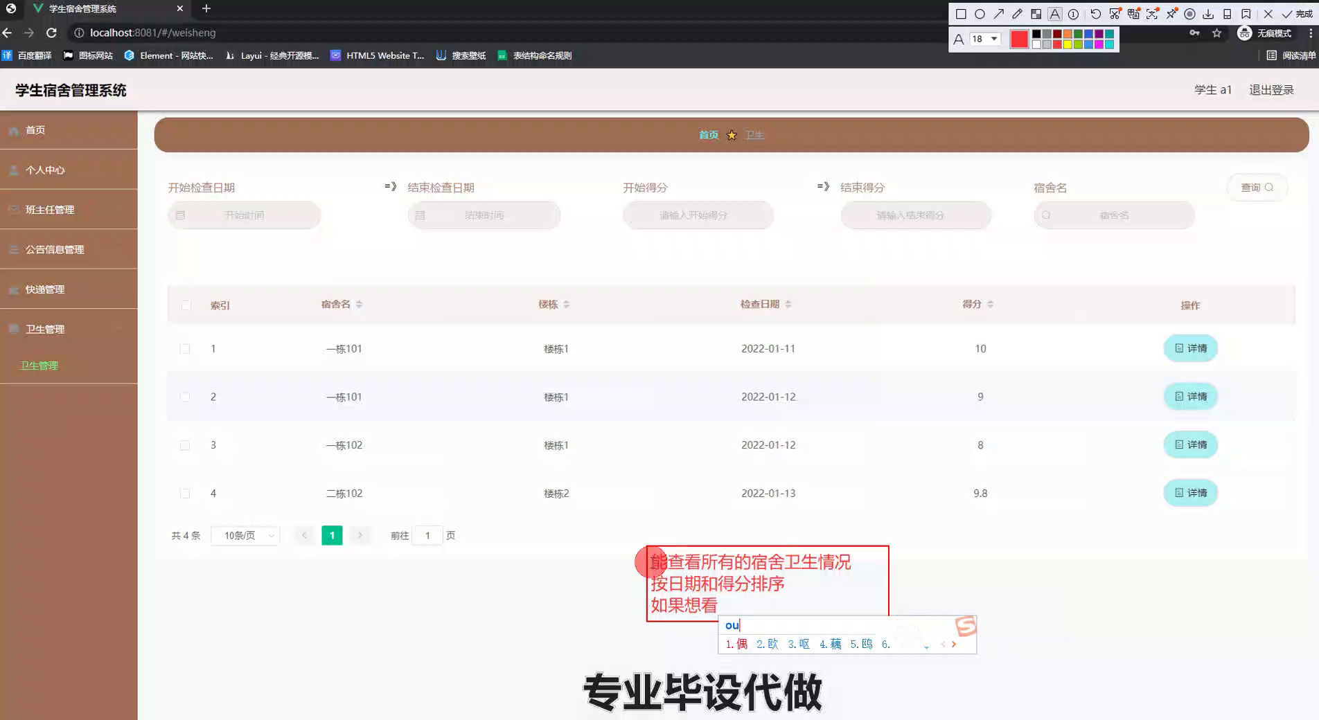
Task: Toggle the select-all checkbox in table header
Action: 186,305
